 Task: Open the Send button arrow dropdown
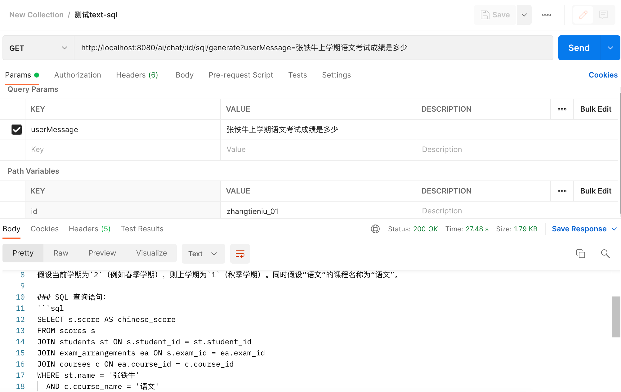[610, 48]
